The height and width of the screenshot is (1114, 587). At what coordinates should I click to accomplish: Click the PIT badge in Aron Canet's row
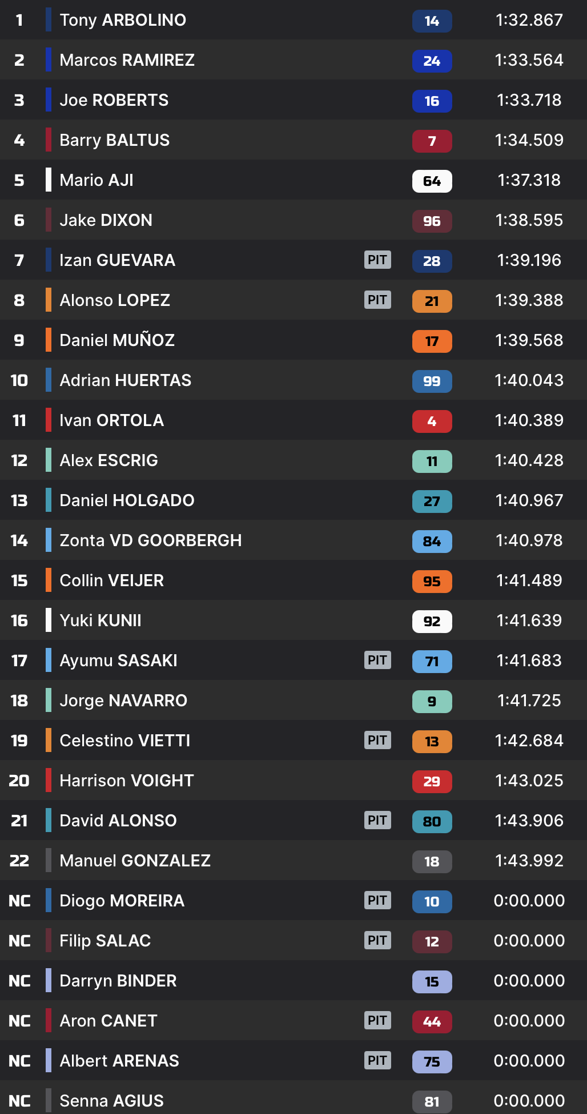(377, 1020)
